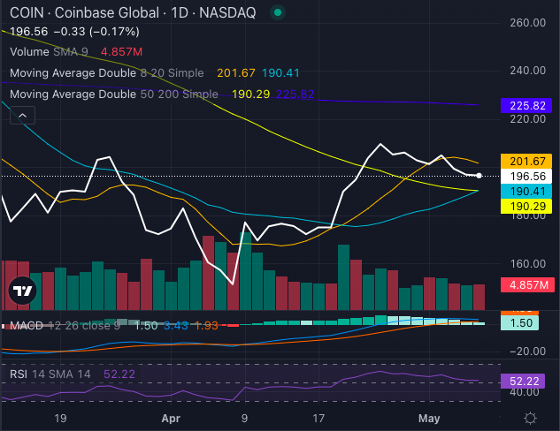
Task: Click the white last-price dot on chart
Action: coord(479,176)
